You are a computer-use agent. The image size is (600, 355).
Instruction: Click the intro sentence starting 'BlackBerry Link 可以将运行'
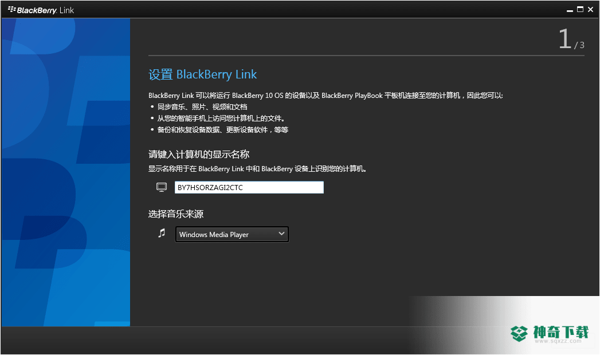coord(326,96)
